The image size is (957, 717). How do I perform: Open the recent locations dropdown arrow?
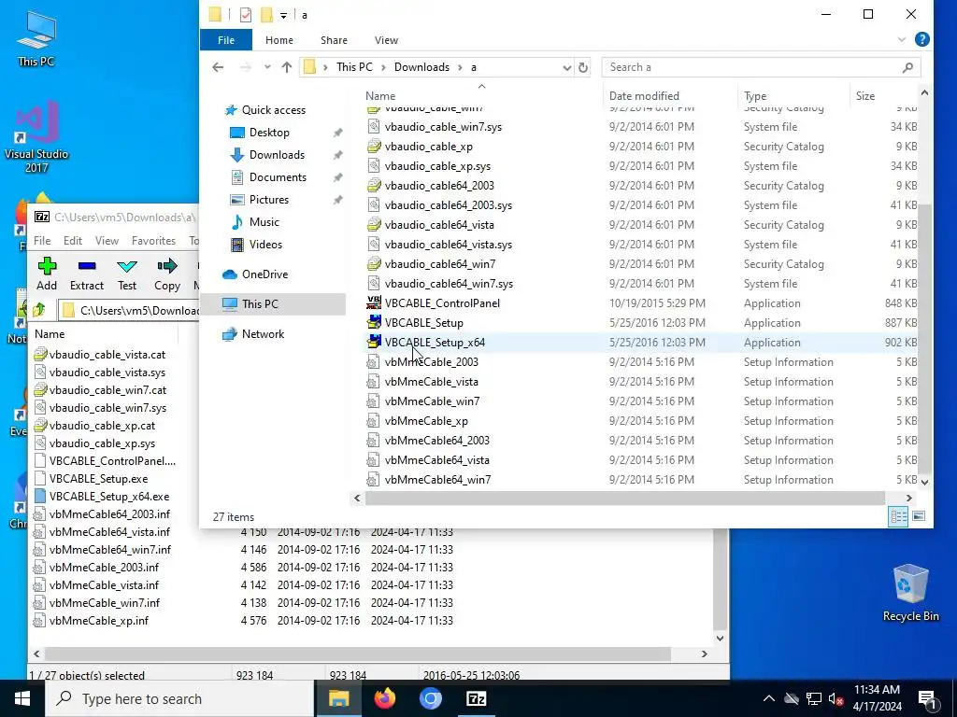point(267,67)
